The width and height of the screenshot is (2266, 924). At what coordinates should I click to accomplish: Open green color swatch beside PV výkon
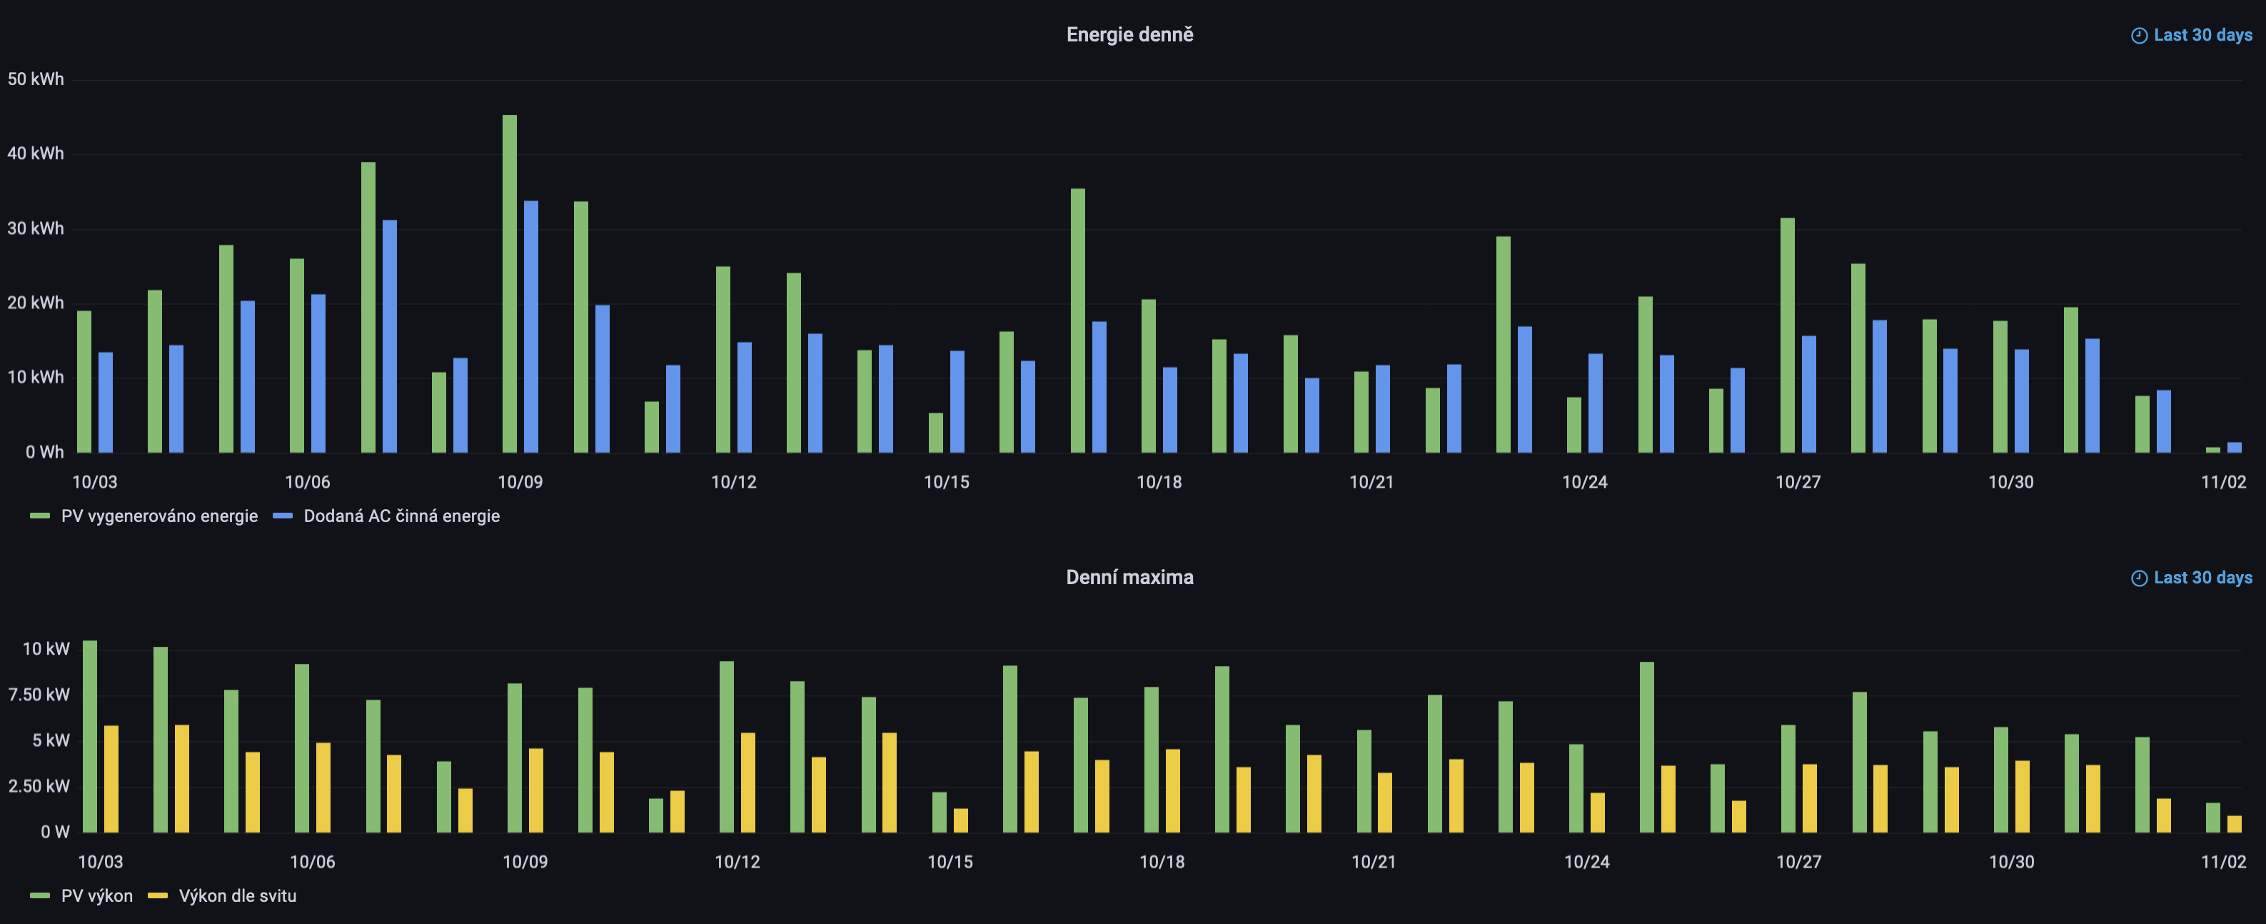(39, 896)
